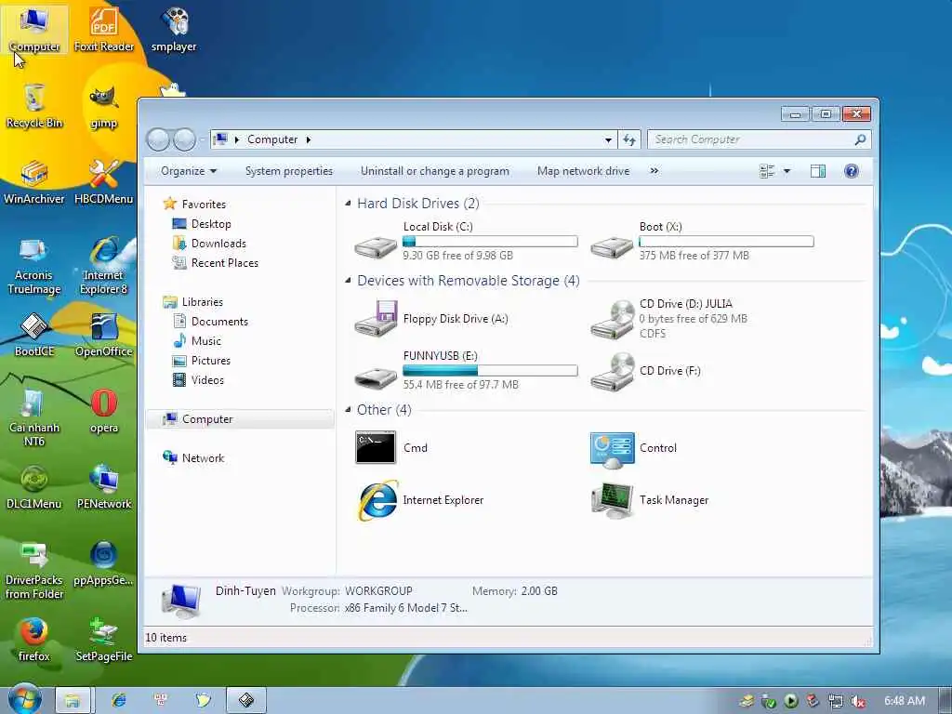
Task: Select Internet Explorer item under Other
Action: [420, 499]
